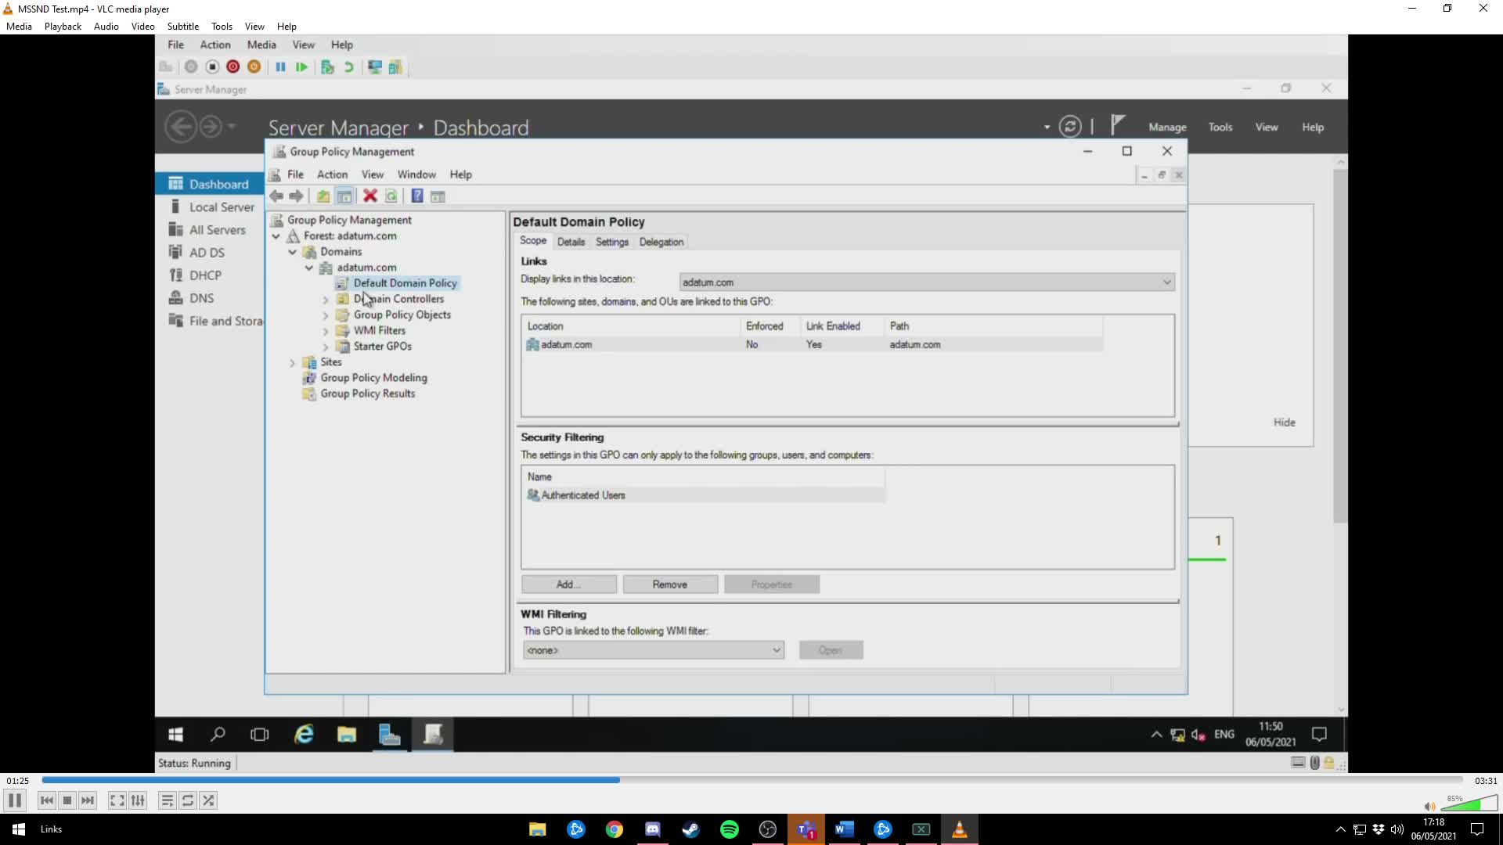
Task: Click the Add... security filtering button
Action: coord(569,584)
